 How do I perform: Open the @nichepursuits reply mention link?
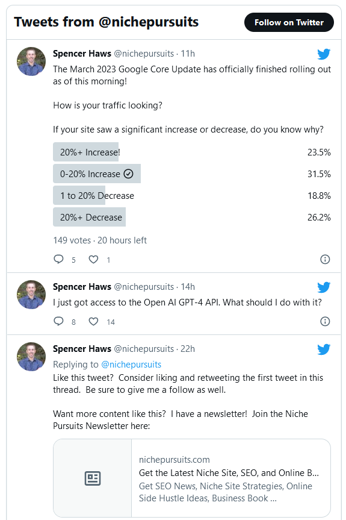tap(131, 365)
